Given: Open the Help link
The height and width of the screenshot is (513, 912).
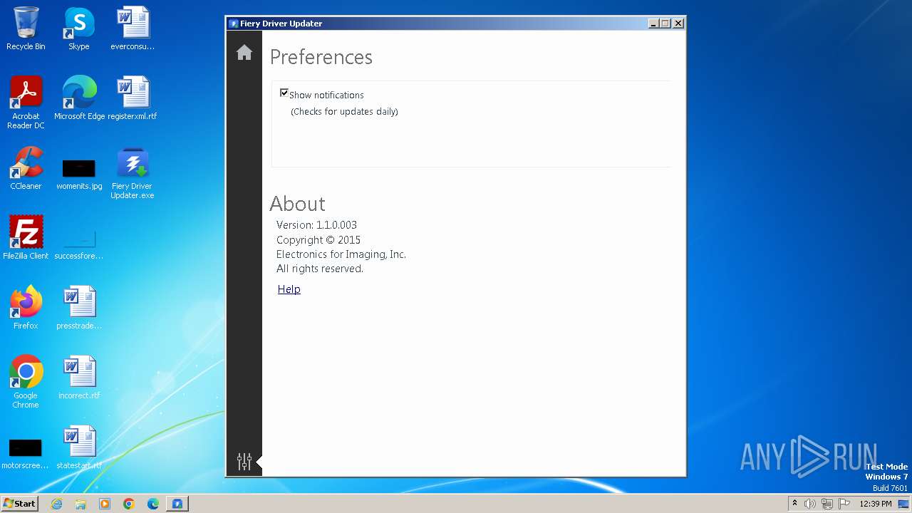Looking at the screenshot, I should [289, 289].
